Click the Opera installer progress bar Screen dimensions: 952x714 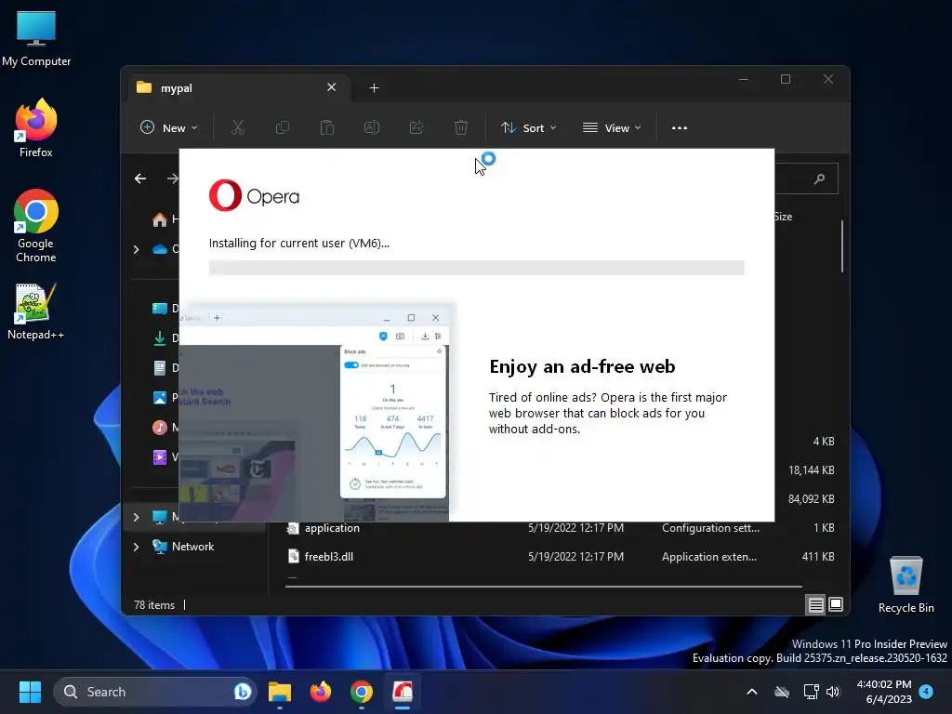(477, 268)
